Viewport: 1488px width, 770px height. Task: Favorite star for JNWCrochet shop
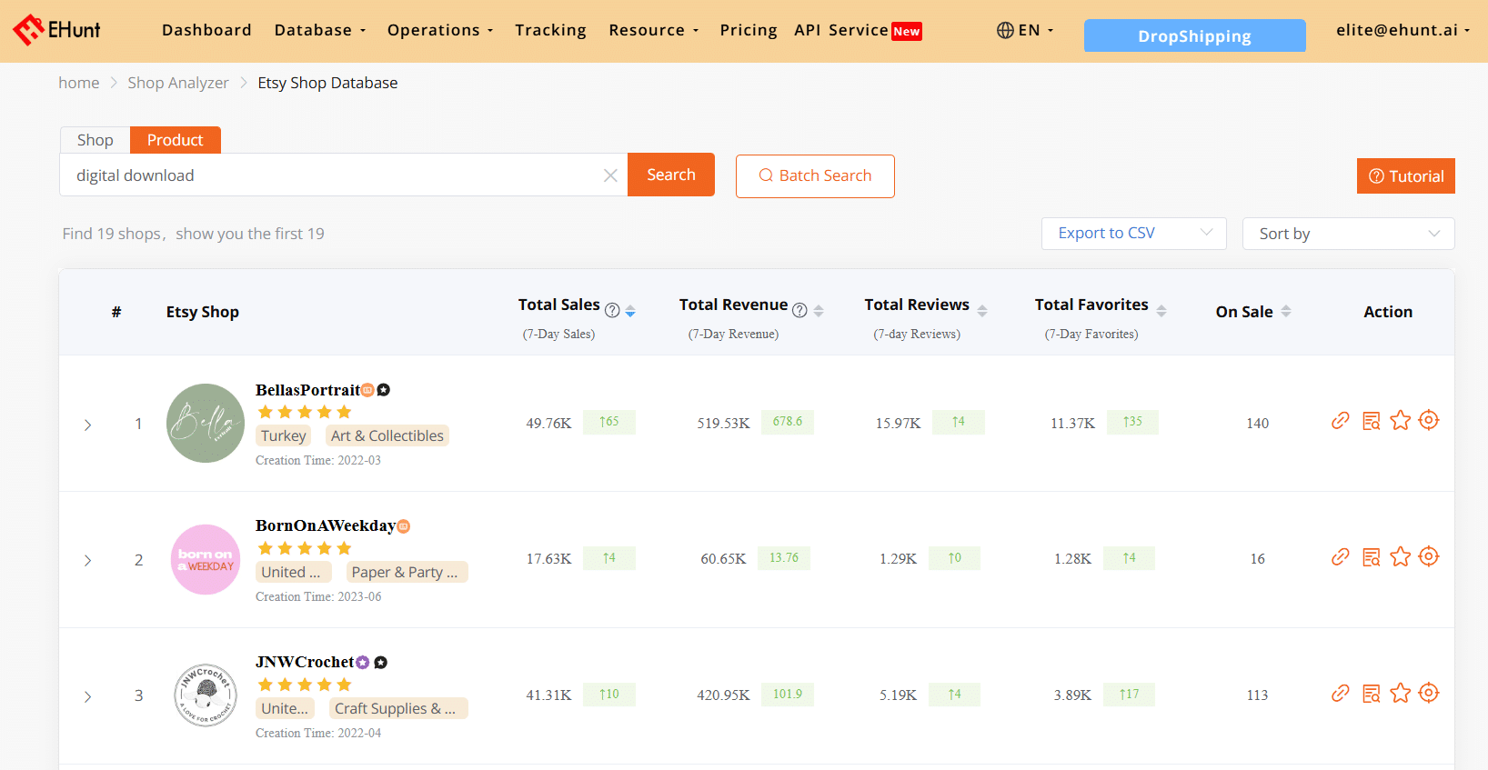click(x=1401, y=693)
